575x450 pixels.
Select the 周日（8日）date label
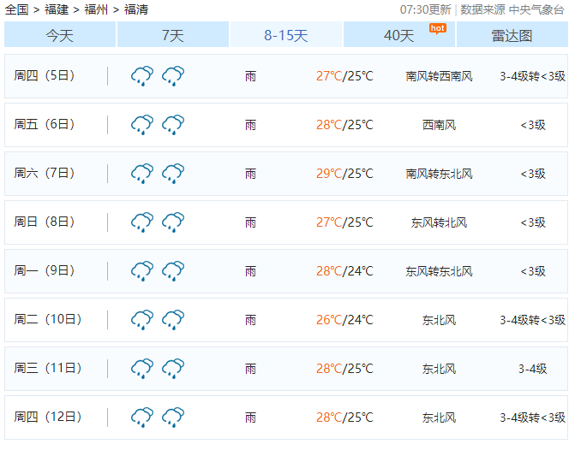(45, 222)
